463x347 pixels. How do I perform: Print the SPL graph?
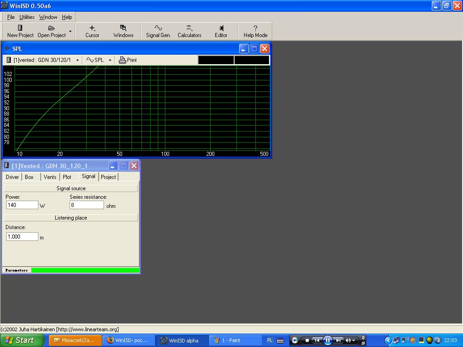click(x=128, y=60)
